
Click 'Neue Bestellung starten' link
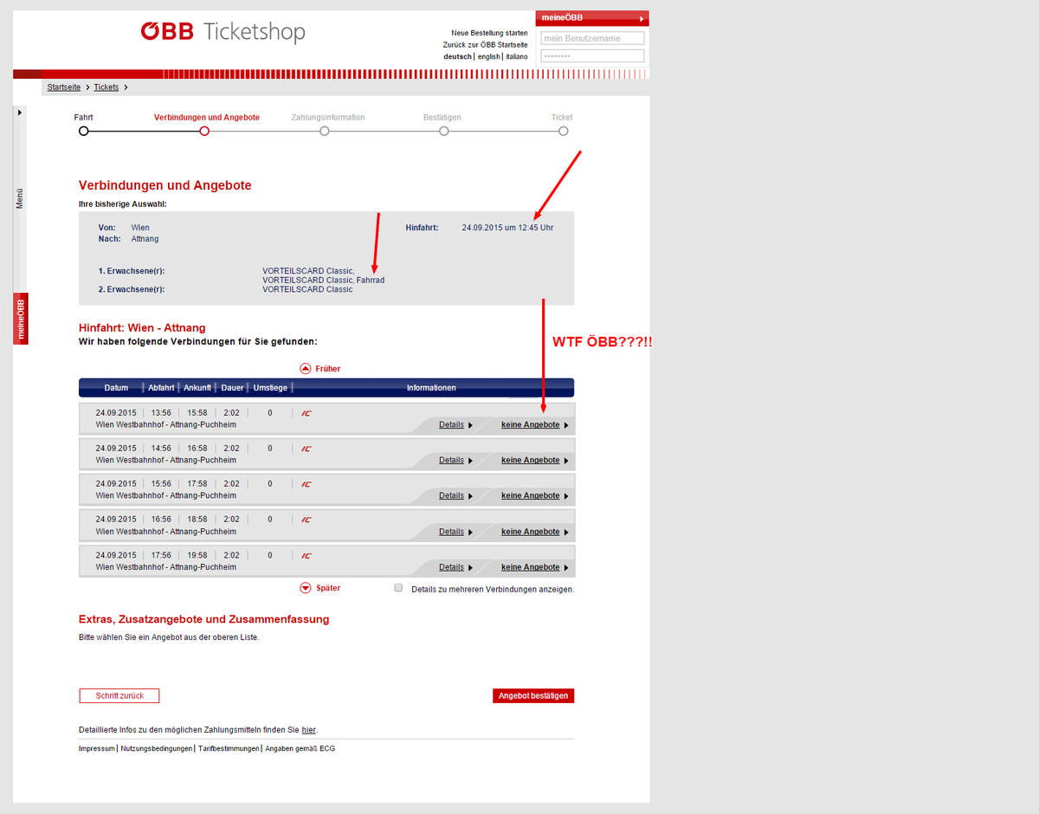489,33
